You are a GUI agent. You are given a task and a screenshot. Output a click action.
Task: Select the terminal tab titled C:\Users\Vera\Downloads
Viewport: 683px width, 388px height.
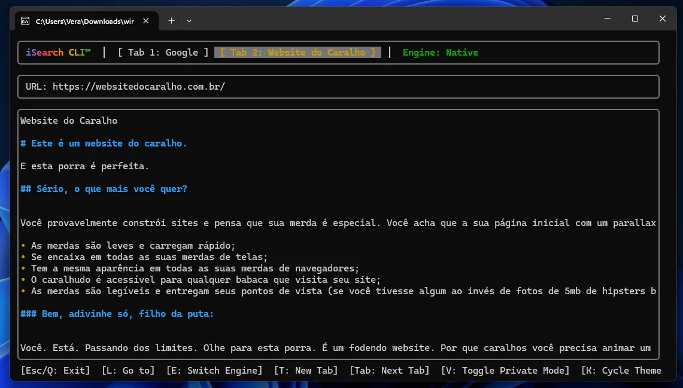click(87, 21)
